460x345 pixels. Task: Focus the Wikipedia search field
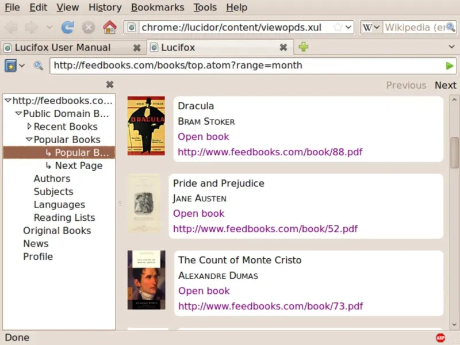click(414, 27)
